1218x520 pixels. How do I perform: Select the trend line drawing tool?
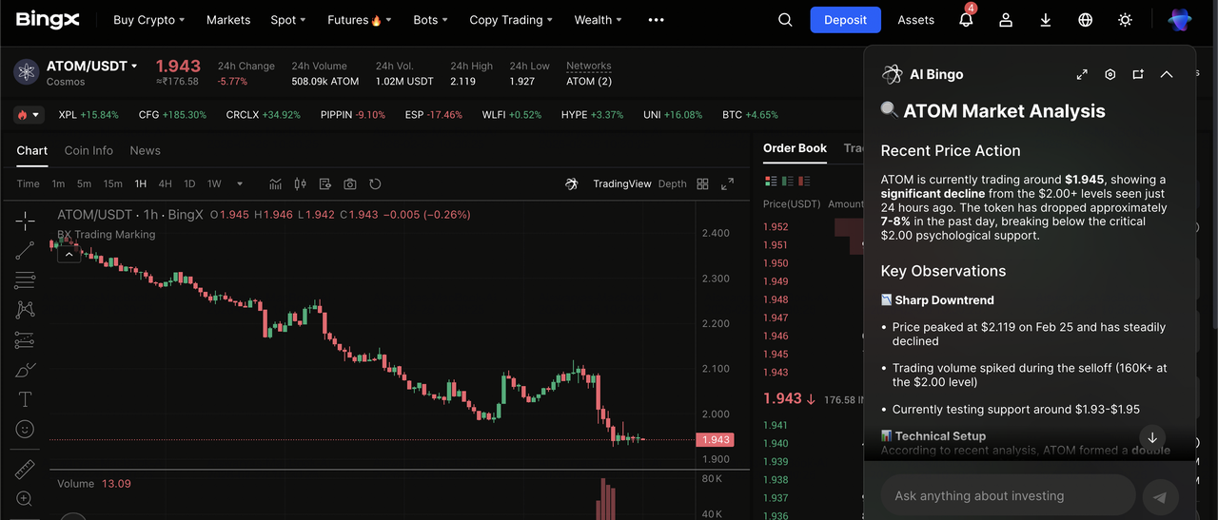25,250
